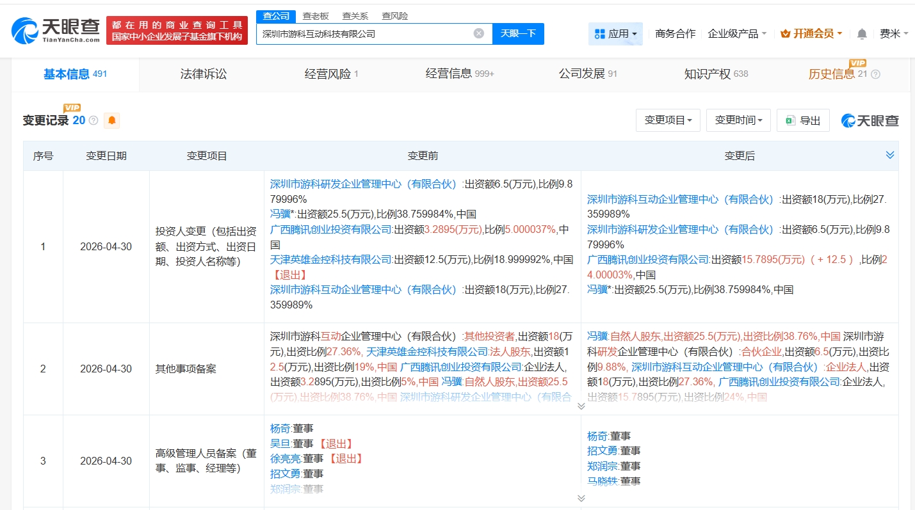This screenshot has width=915, height=510.
Task: Open 冯骥 link in row 1 变更前
Action: (280, 214)
